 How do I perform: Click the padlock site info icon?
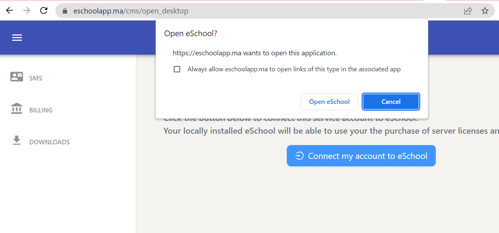pyautogui.click(x=65, y=11)
